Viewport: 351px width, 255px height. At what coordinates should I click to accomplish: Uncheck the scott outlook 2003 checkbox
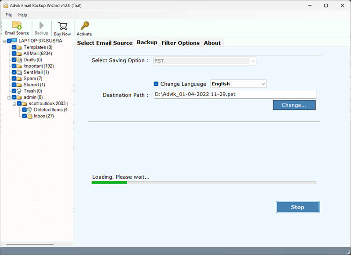click(19, 103)
